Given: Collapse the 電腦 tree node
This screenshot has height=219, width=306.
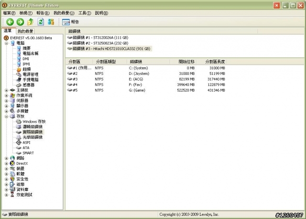Looking at the screenshot, I should pyautogui.click(x=6, y=43).
